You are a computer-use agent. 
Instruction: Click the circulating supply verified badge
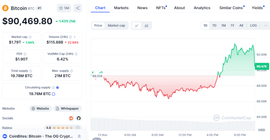(57, 88)
